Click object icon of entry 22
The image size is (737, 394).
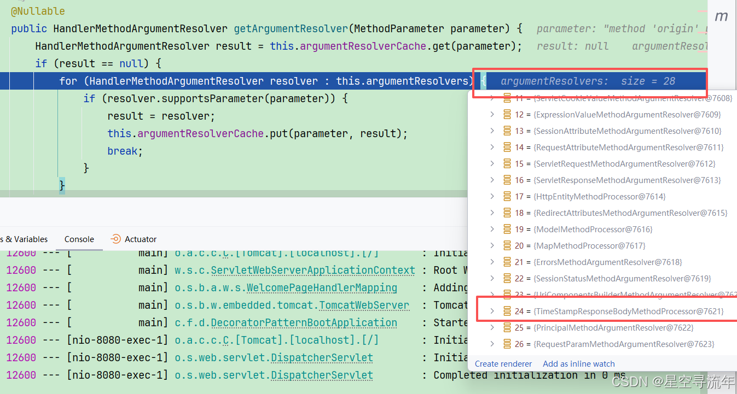[x=507, y=278]
